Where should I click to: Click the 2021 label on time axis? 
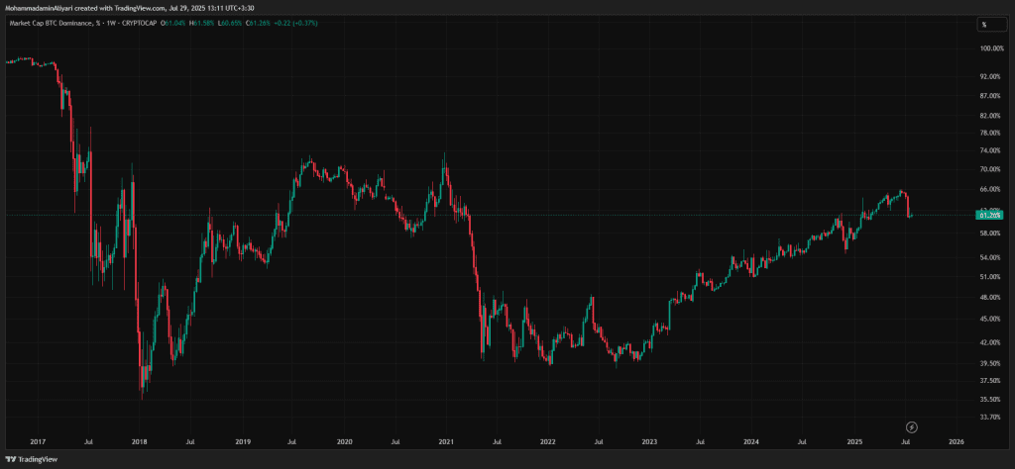point(446,442)
